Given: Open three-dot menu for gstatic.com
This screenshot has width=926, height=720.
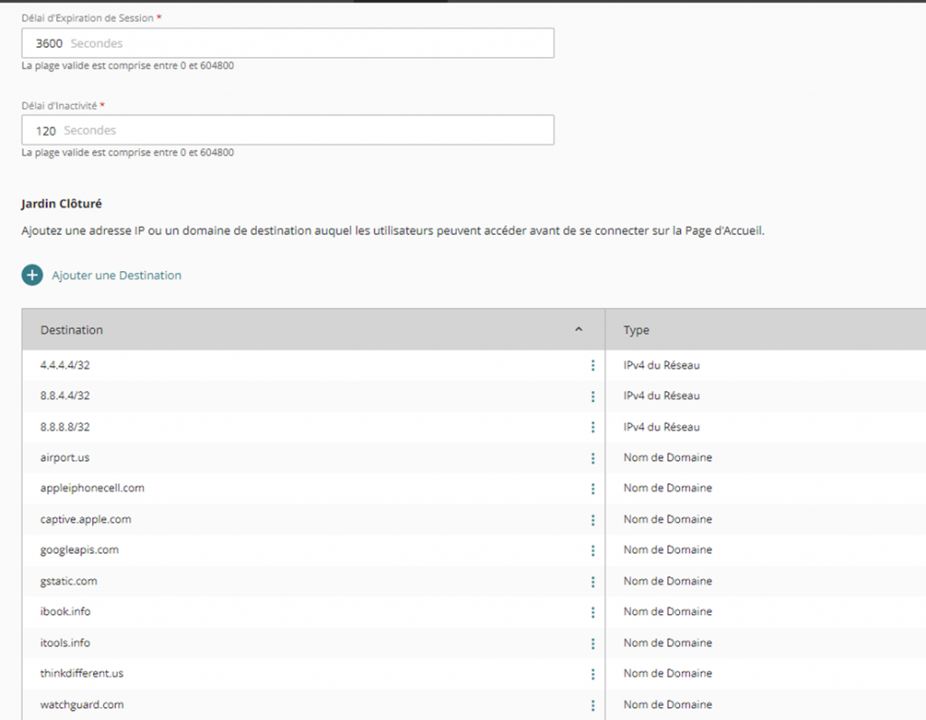Looking at the screenshot, I should click(592, 582).
